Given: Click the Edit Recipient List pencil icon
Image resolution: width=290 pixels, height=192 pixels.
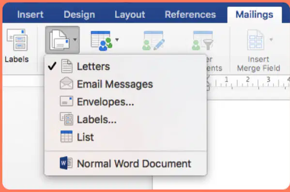Looking at the screenshot, I should click(x=153, y=41).
